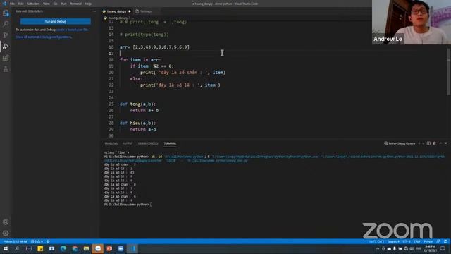The width and height of the screenshot is (451, 254).
Task: Launch Microsoft Edge from the taskbar
Action: 63,248
